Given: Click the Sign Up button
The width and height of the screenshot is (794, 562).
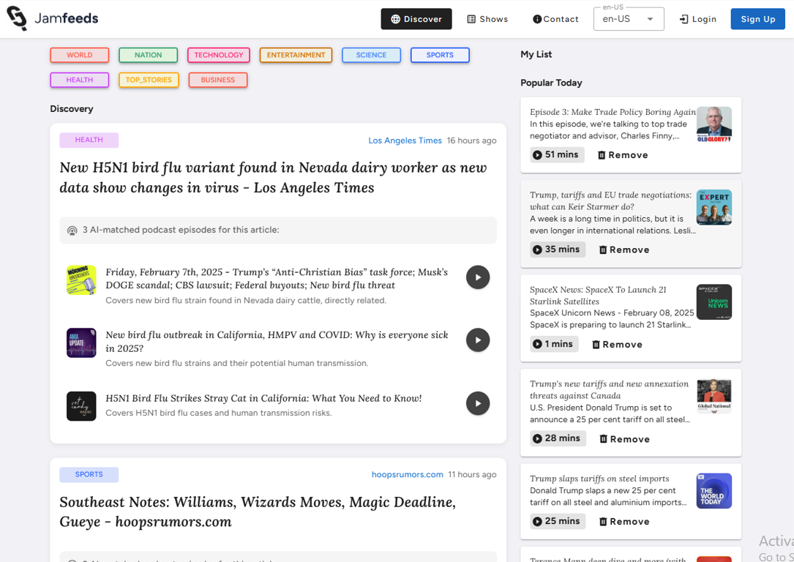Looking at the screenshot, I should pyautogui.click(x=757, y=19).
